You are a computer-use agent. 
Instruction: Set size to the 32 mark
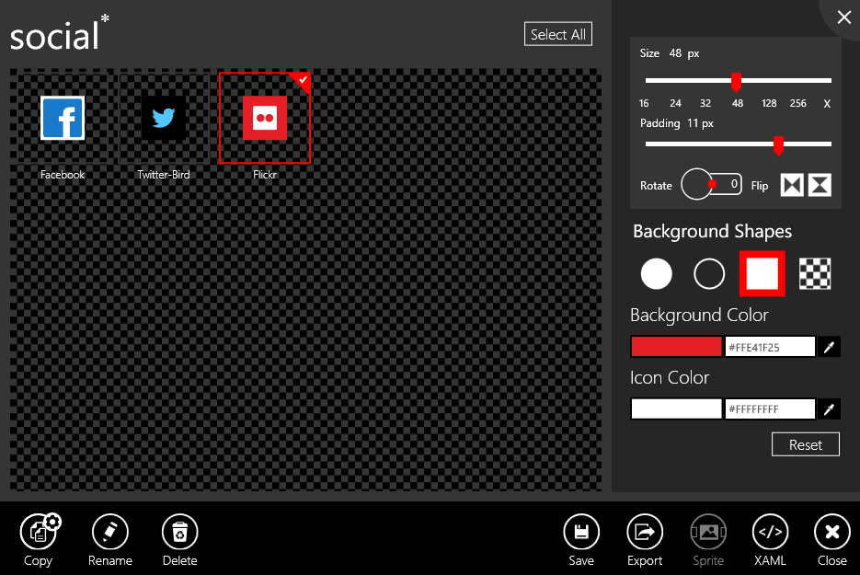pyautogui.click(x=705, y=103)
